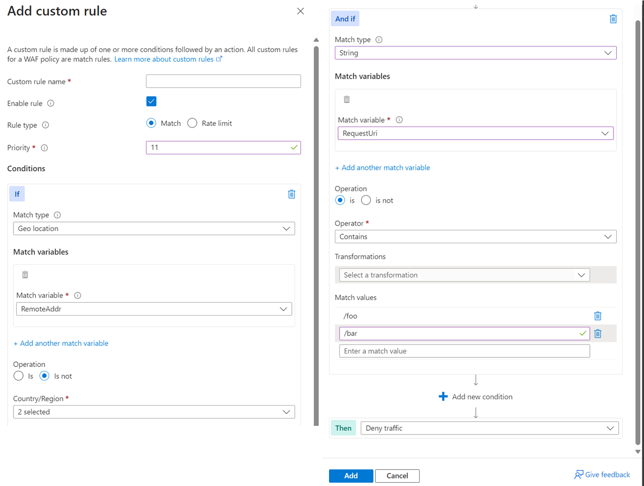Select Rate limit rule type
This screenshot has width=644, height=486.
192,123
